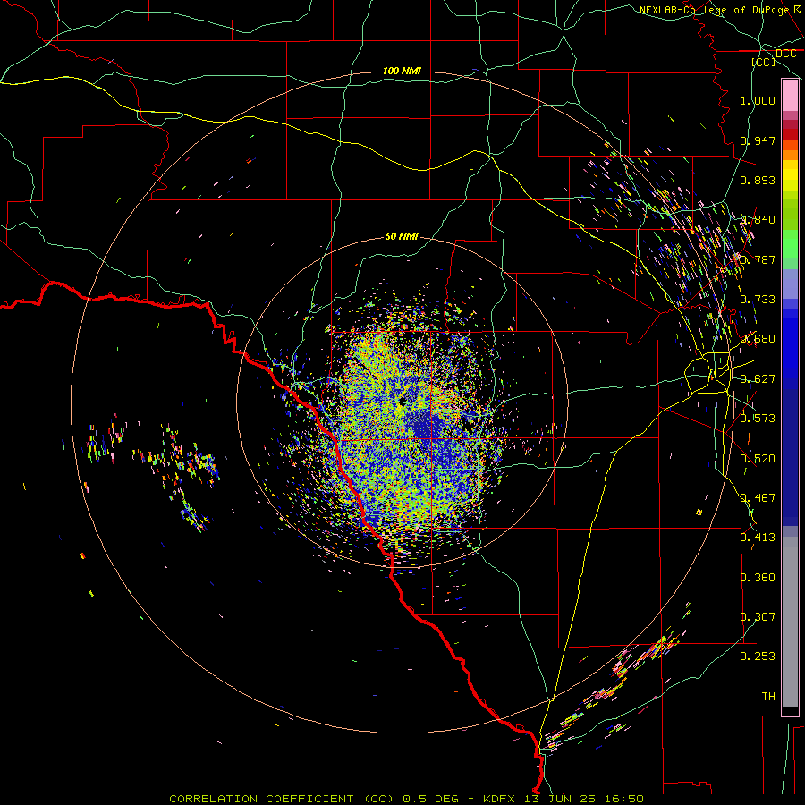Click the '0.413' scale value

tap(758, 538)
